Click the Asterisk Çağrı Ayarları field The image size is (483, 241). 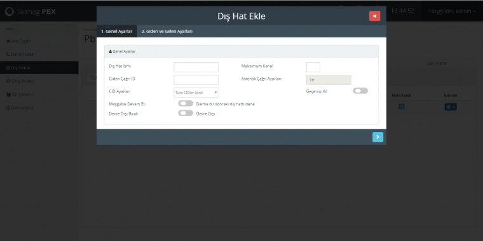tap(329, 80)
